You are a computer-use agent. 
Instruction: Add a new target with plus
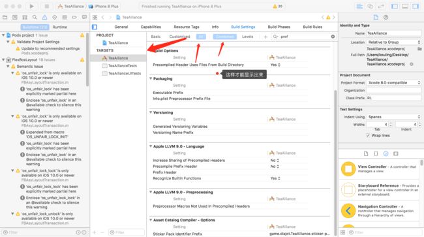(x=95, y=232)
